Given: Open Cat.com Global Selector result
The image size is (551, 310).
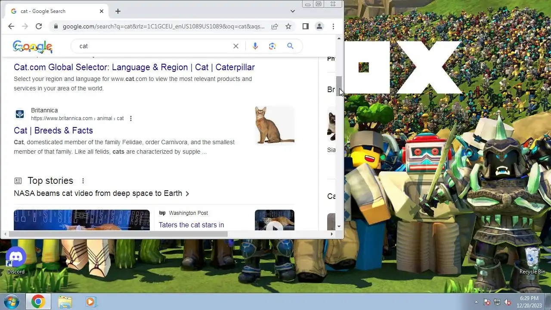Looking at the screenshot, I should [x=134, y=67].
